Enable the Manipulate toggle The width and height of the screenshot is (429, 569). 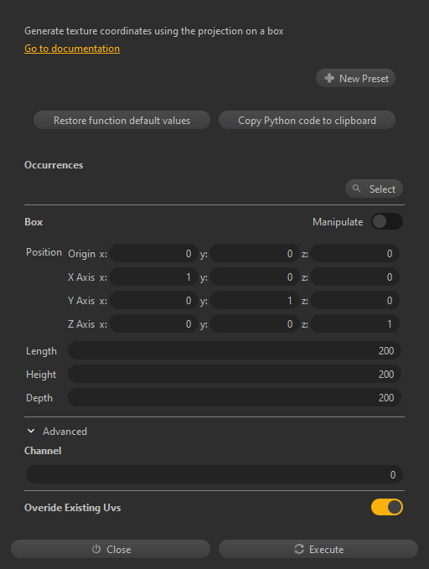[x=387, y=221]
